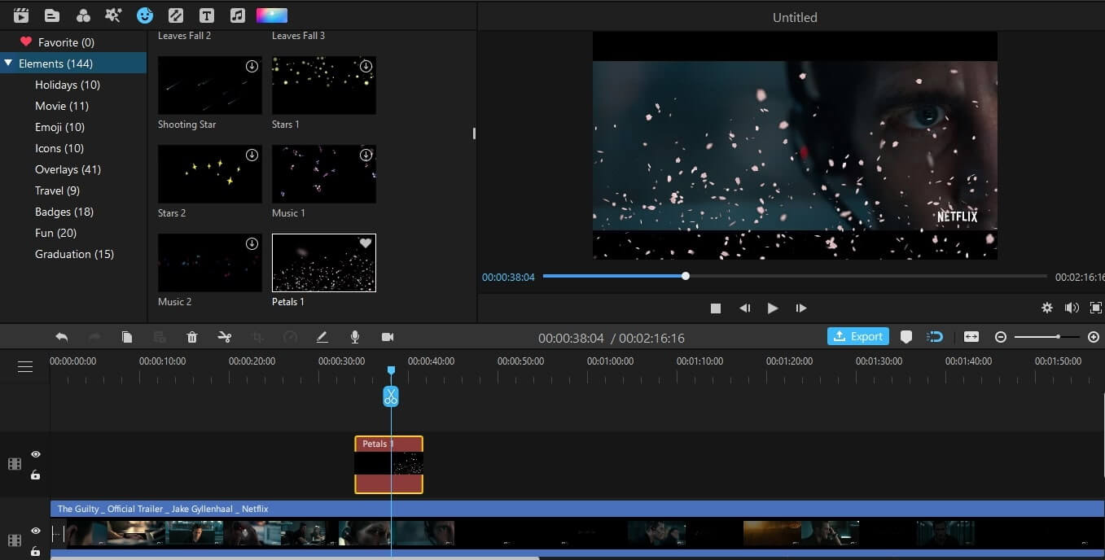
Task: Open the project files folder icon
Action: pyautogui.click(x=52, y=15)
